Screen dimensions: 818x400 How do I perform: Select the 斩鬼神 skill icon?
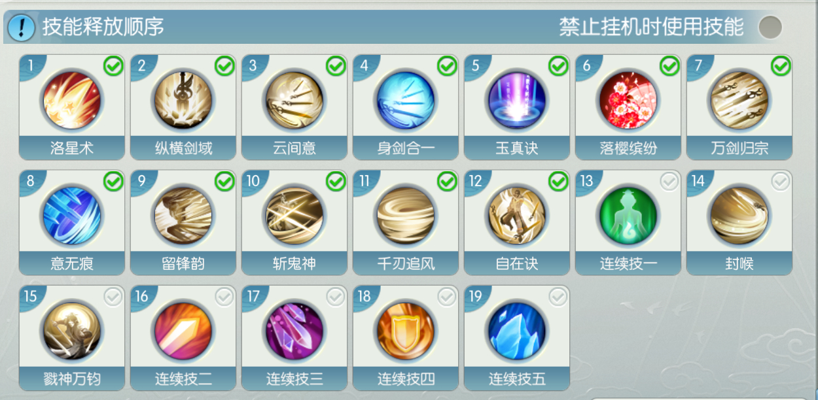pos(294,216)
